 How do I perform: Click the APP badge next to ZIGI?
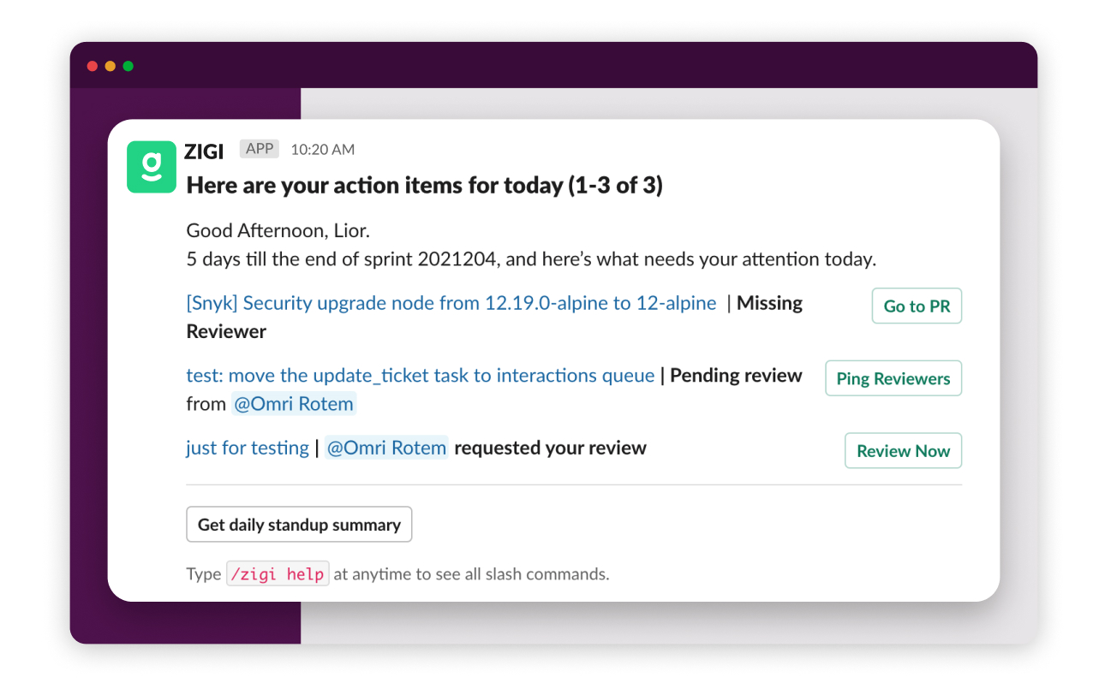pyautogui.click(x=260, y=149)
